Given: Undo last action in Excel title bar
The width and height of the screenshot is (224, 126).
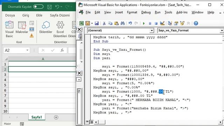Looking at the screenshot, I should (57, 7).
